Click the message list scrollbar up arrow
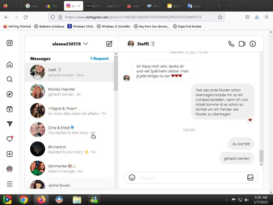The width and height of the screenshot is (273, 205). coord(116,54)
